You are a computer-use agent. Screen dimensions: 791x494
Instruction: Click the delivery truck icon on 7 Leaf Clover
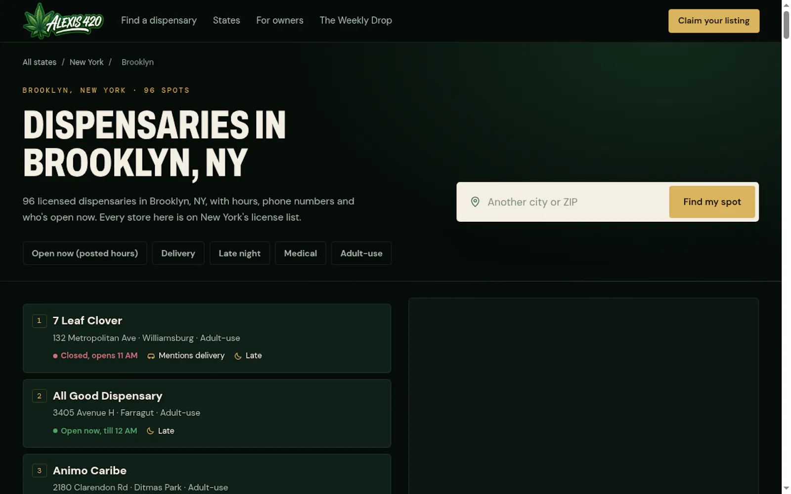pos(151,356)
